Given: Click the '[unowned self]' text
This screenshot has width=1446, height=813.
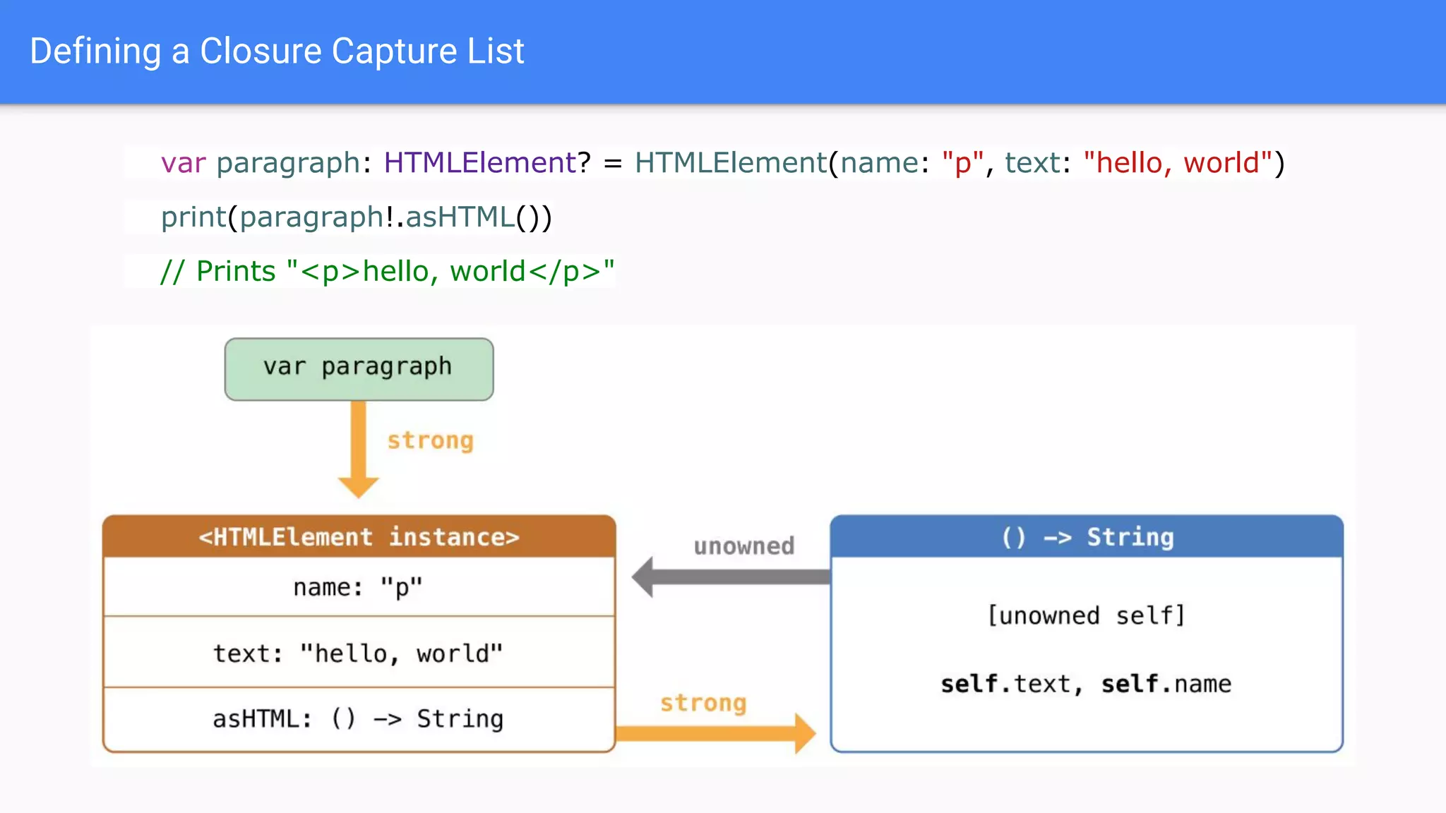Looking at the screenshot, I should coord(1086,615).
